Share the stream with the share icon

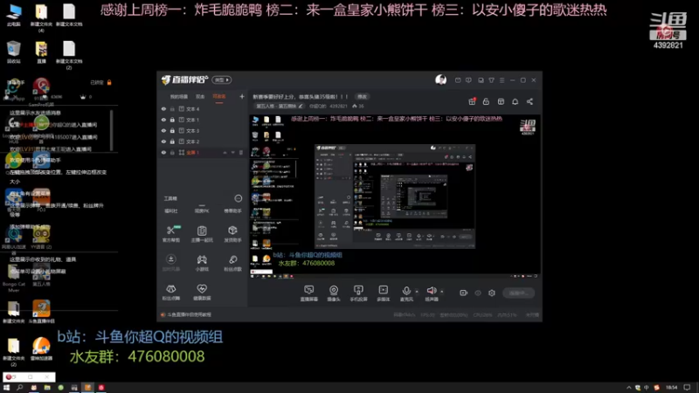pos(529,101)
